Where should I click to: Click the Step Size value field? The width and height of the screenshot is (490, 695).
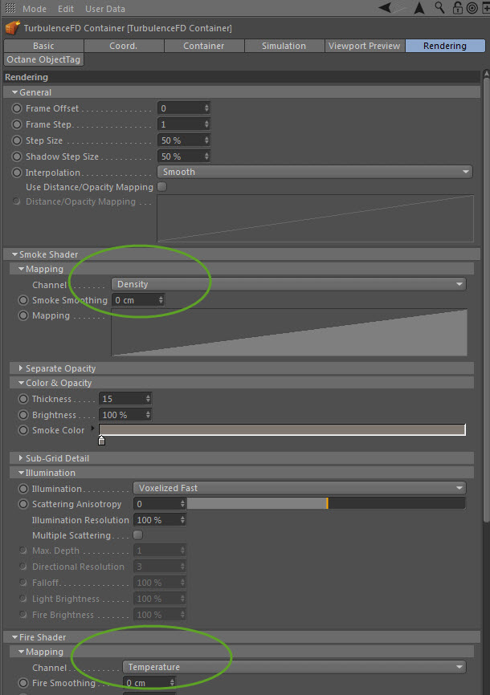(184, 140)
